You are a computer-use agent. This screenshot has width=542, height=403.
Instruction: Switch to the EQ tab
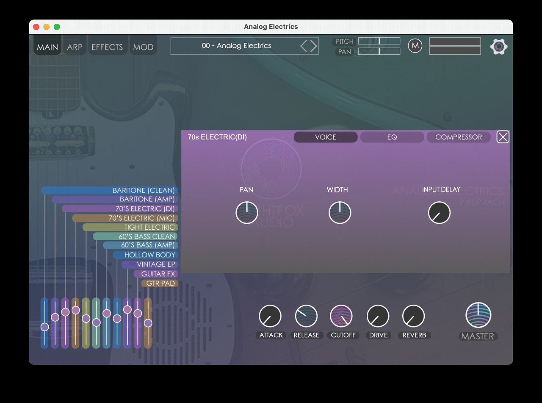[x=392, y=137]
